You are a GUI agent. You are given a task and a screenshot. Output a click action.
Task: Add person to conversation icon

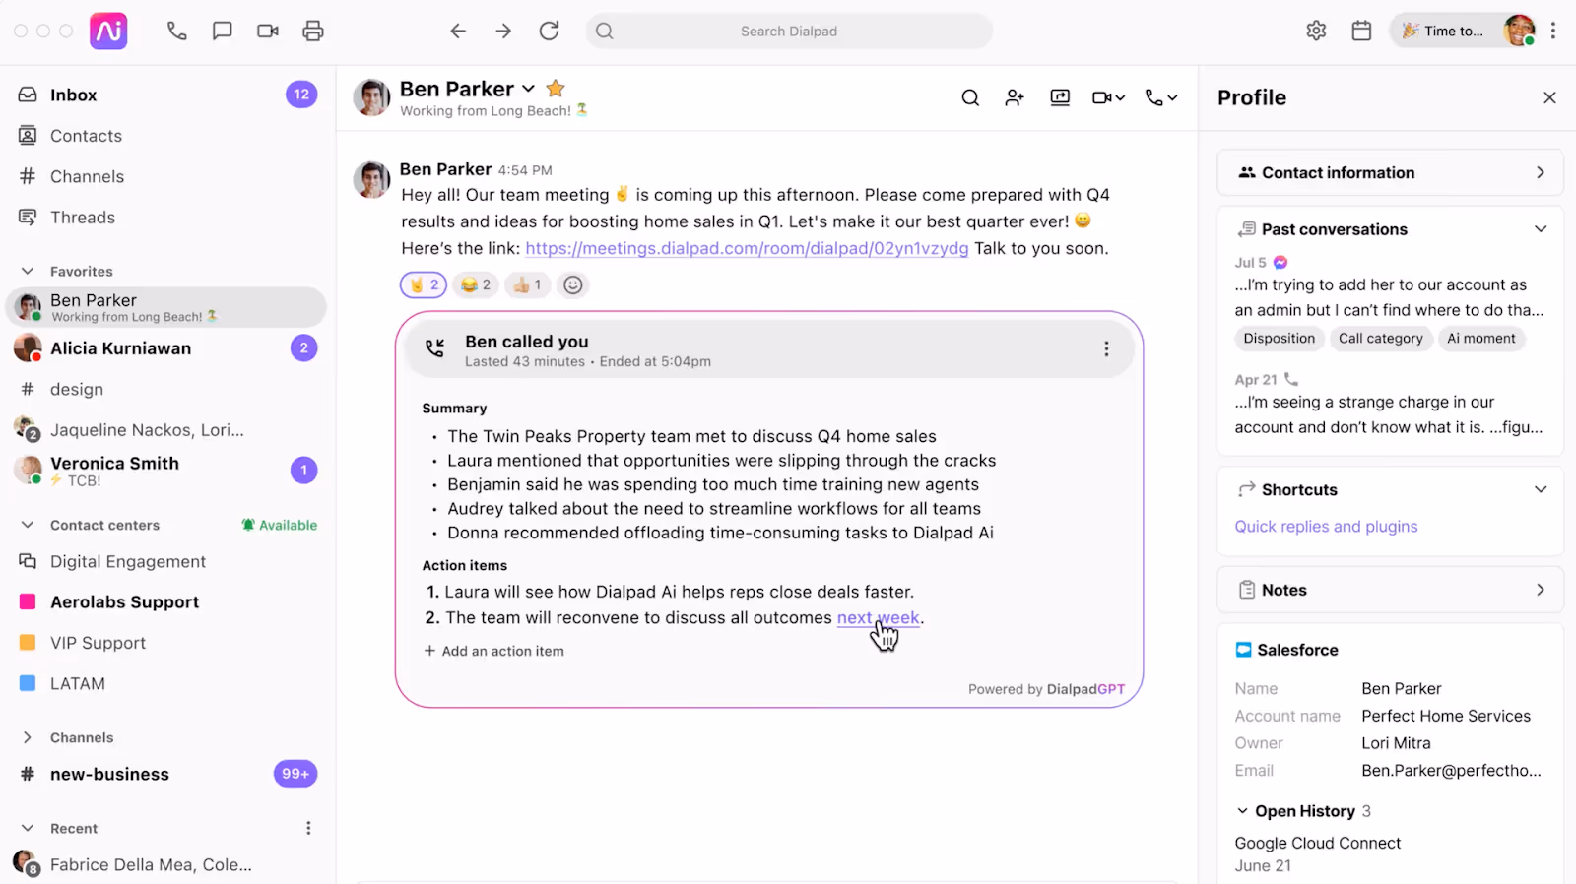coord(1015,97)
